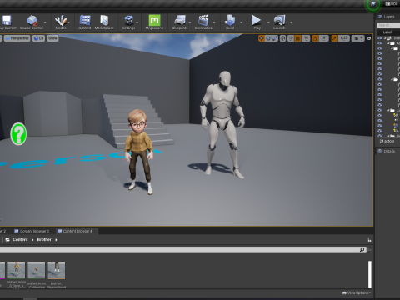Click the content browser vertical scrollbar
Screen dimensions: 400x300
370,274
